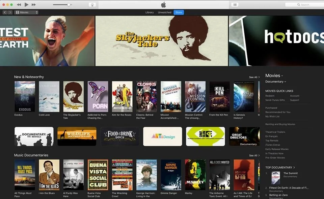Open Wildlife Documentaries collection tile

(x=77, y=136)
